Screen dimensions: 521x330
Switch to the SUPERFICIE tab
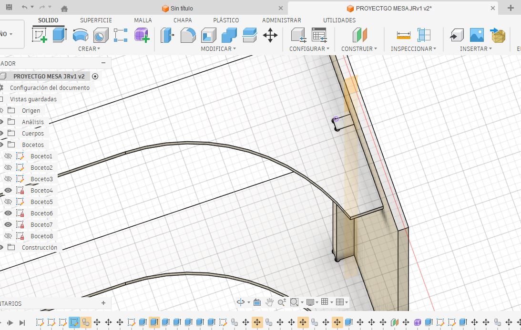point(96,20)
